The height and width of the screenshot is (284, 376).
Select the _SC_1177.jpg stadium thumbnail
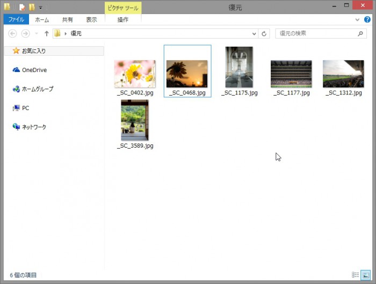291,74
